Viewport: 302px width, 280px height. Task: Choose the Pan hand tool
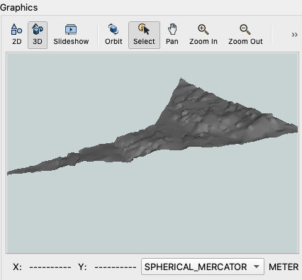172,35
